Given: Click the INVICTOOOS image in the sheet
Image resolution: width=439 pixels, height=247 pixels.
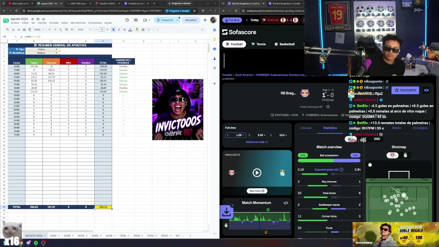Looking at the screenshot, I should pos(178,109).
